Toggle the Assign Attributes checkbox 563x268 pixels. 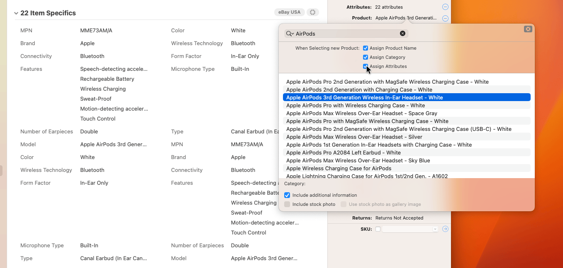pos(366,66)
